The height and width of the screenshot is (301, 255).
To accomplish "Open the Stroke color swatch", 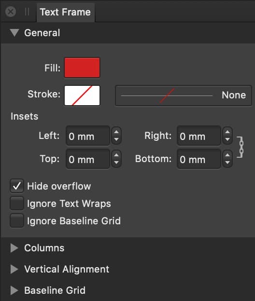I will [x=82, y=96].
